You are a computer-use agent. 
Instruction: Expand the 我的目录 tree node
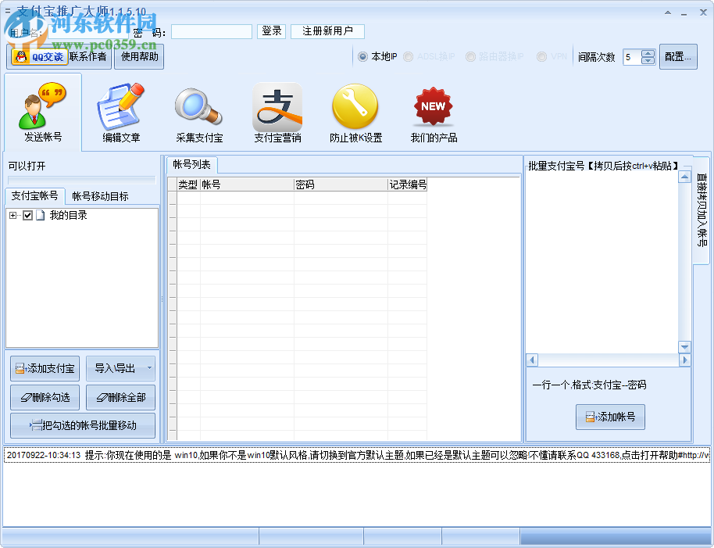[x=14, y=215]
